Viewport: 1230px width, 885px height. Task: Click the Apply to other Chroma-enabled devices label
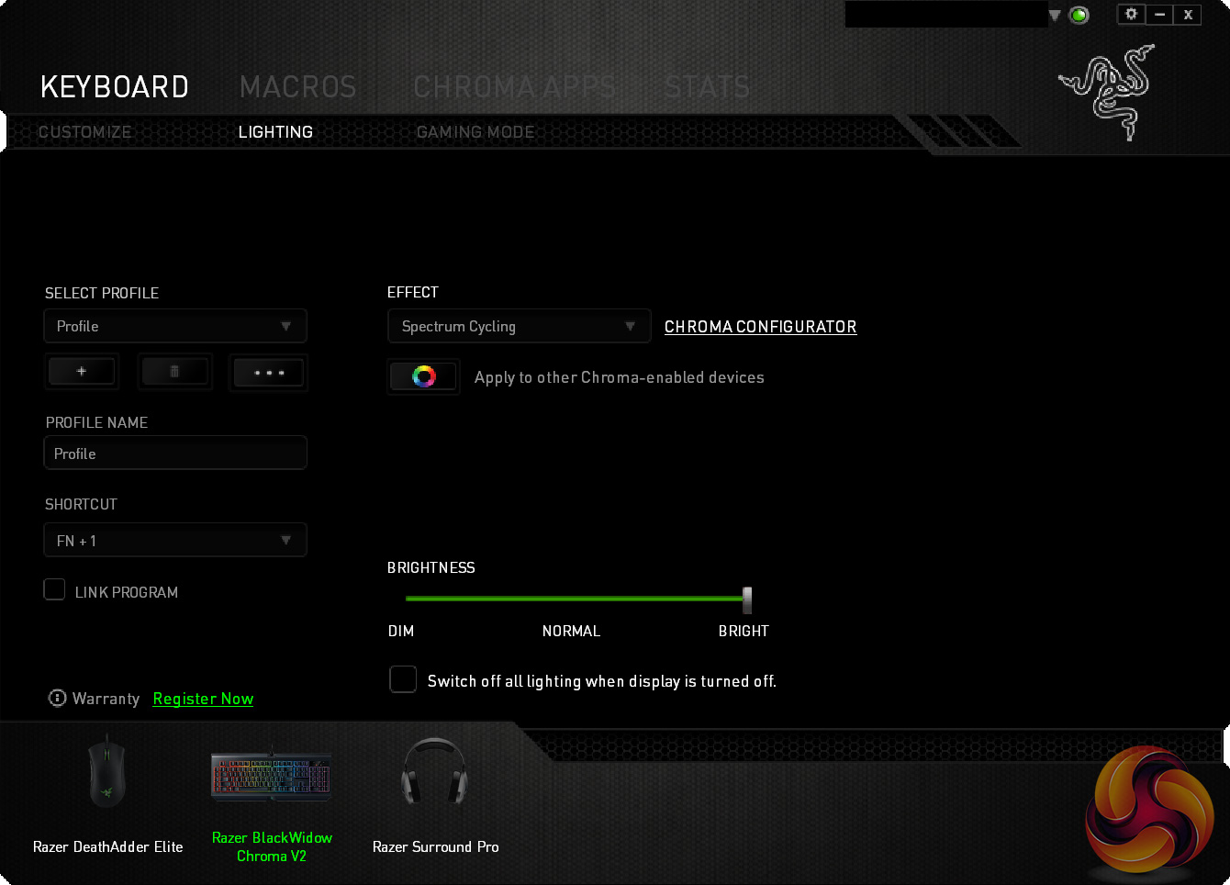point(620,377)
